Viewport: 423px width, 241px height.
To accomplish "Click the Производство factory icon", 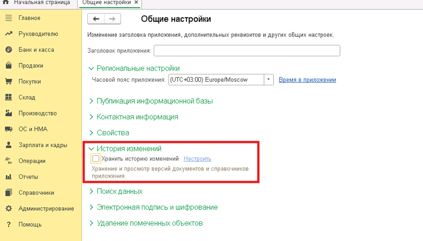I will 9,113.
